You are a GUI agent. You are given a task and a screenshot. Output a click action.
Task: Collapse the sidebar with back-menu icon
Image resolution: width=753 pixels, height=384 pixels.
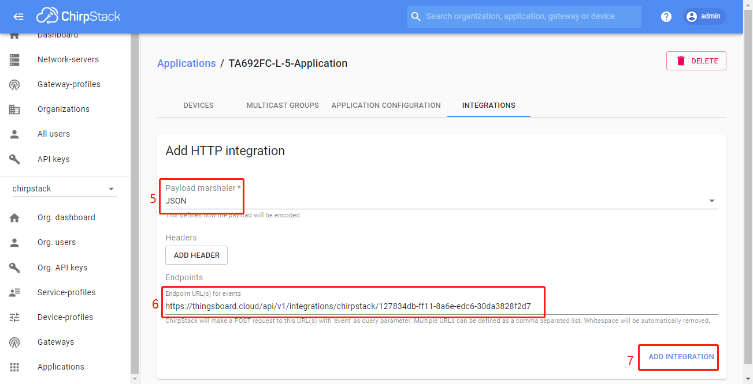pos(18,17)
